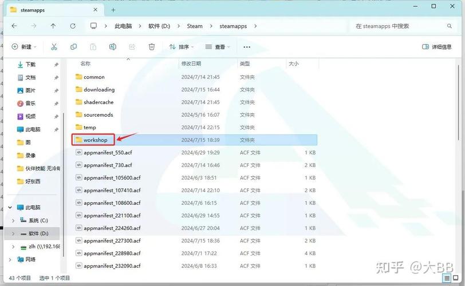Open the 文档 Documents quick access item

tap(30, 78)
